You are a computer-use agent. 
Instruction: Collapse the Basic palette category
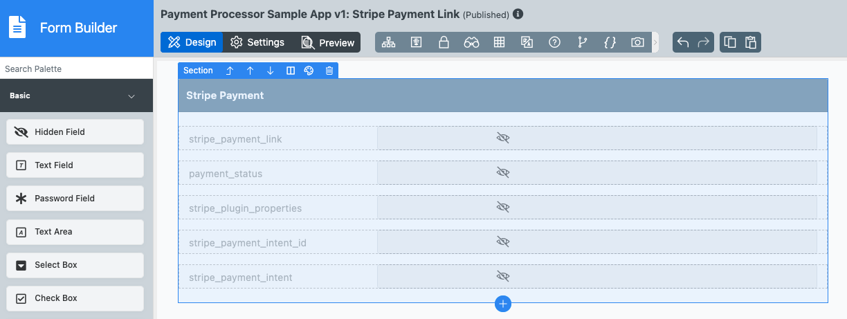pos(131,96)
